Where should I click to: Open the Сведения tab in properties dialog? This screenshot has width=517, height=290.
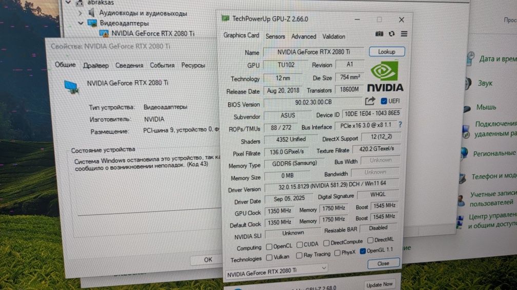129,65
